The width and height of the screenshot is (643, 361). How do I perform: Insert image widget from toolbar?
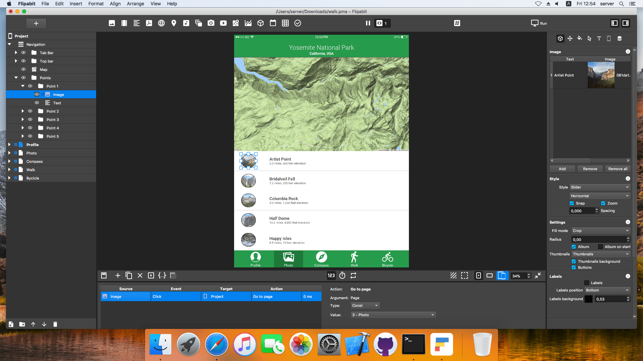(x=112, y=23)
